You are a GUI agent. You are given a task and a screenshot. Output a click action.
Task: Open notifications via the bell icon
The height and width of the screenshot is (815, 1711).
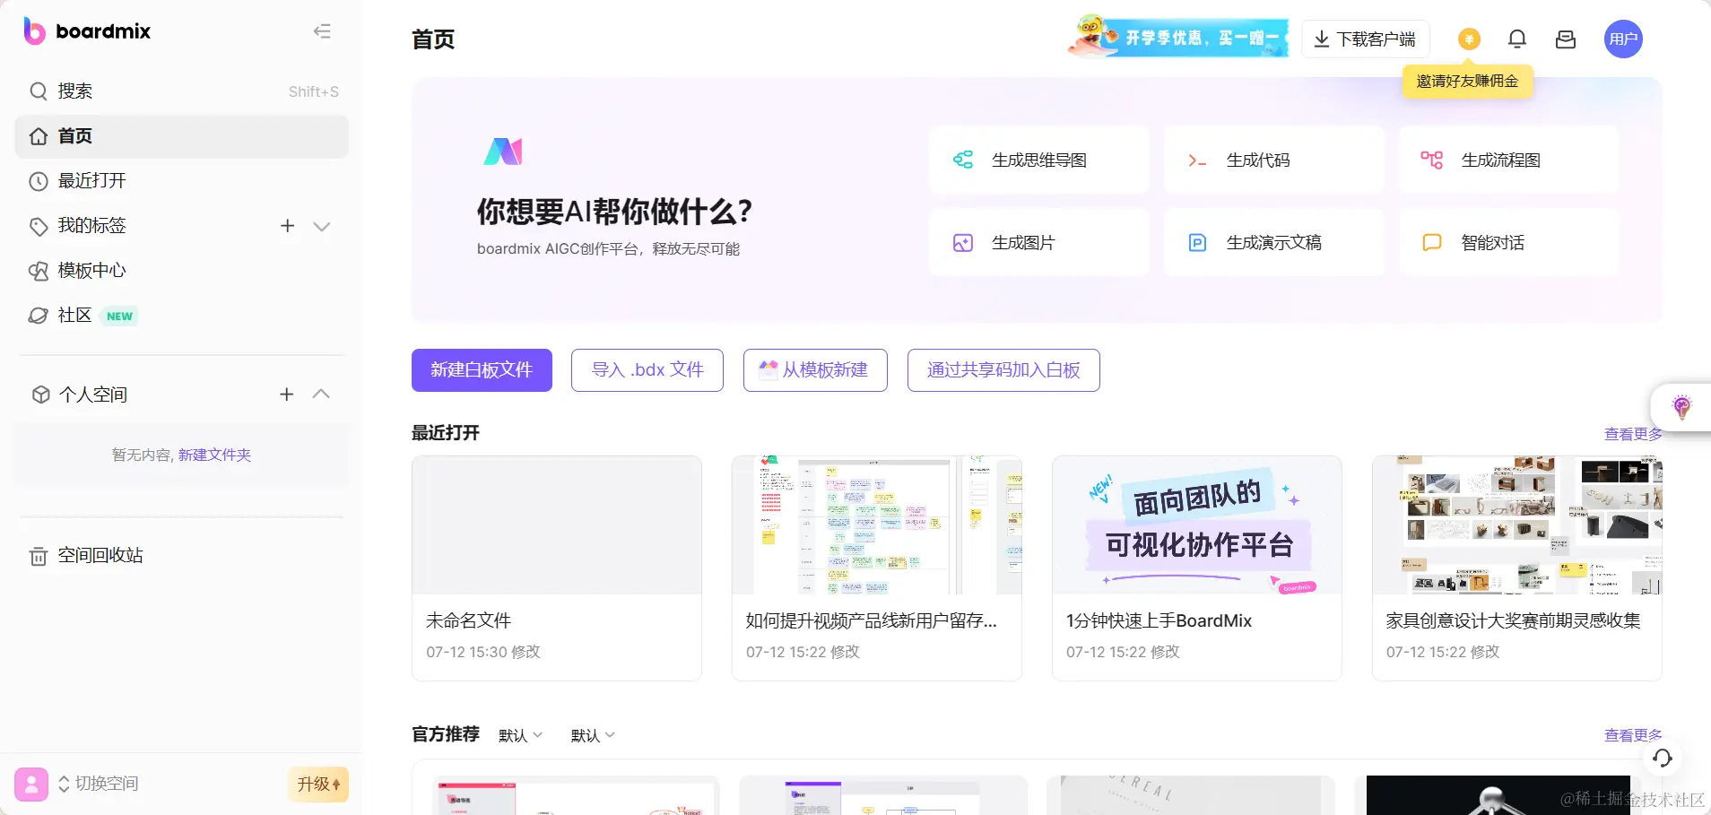pos(1517,39)
